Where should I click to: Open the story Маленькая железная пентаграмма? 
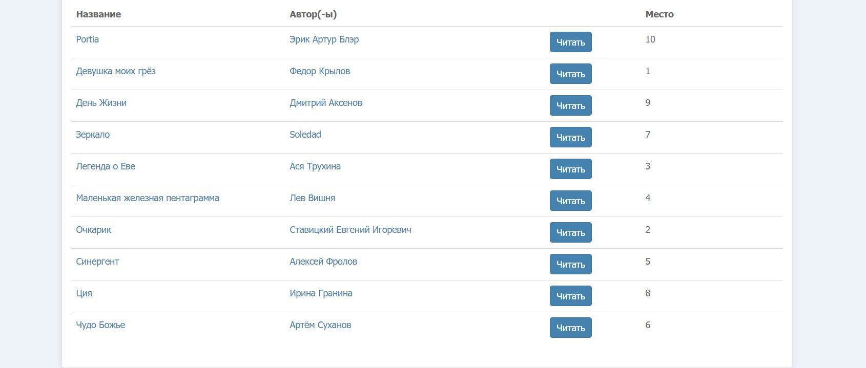click(148, 198)
